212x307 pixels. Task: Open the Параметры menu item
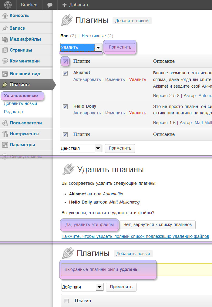(22, 145)
